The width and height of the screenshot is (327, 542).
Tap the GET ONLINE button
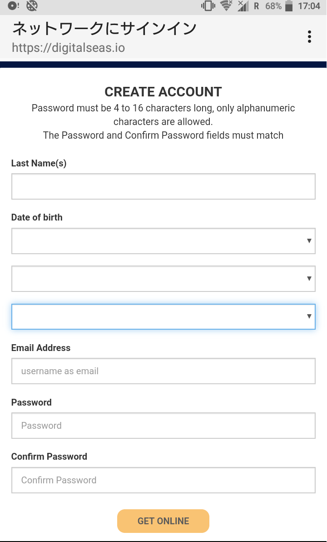[x=163, y=521]
